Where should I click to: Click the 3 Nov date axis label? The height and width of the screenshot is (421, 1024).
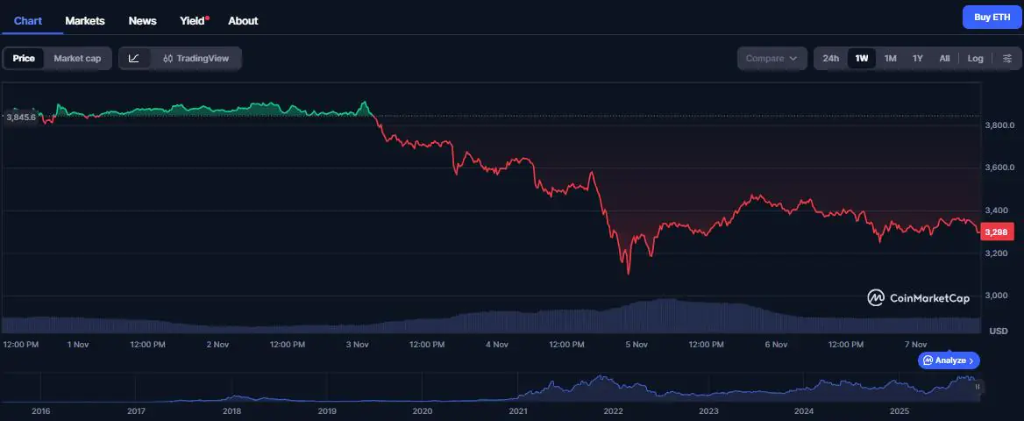[x=357, y=344]
